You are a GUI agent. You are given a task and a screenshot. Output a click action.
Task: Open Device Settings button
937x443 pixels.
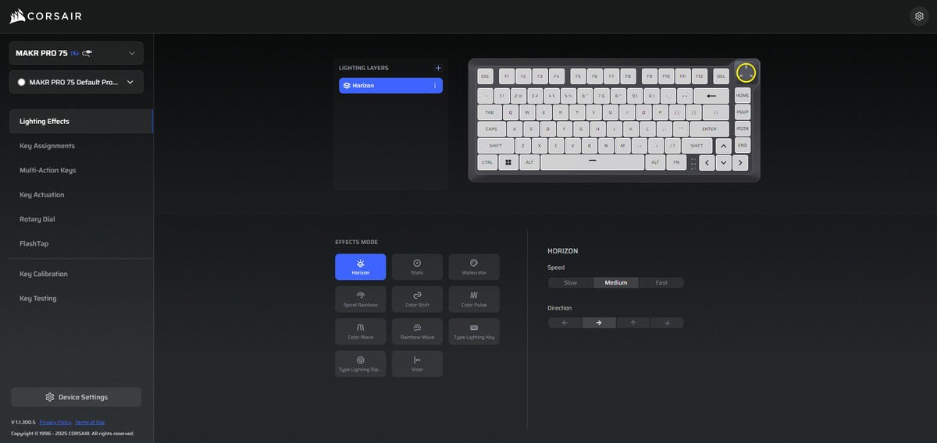click(x=77, y=397)
